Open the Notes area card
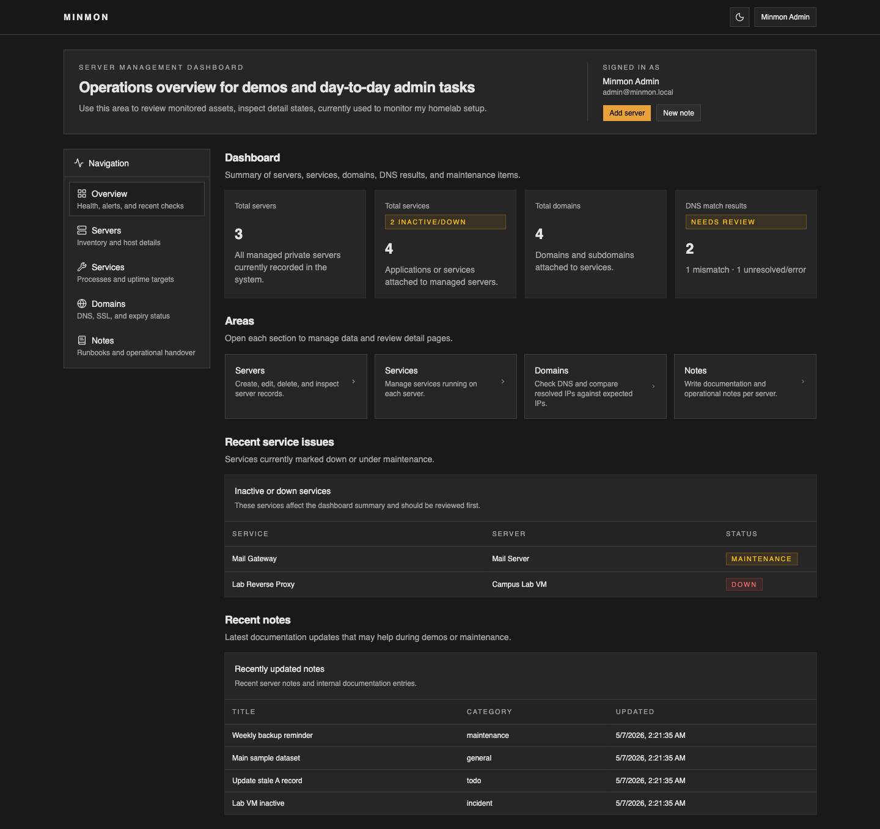This screenshot has width=880, height=829. 745,386
